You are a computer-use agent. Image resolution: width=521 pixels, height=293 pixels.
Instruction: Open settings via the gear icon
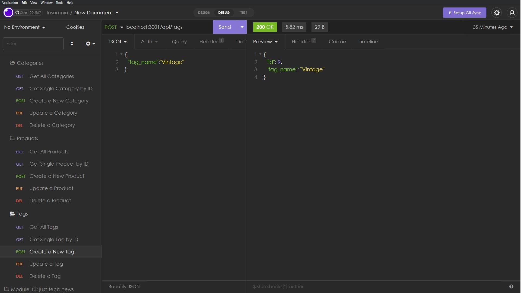(x=497, y=12)
